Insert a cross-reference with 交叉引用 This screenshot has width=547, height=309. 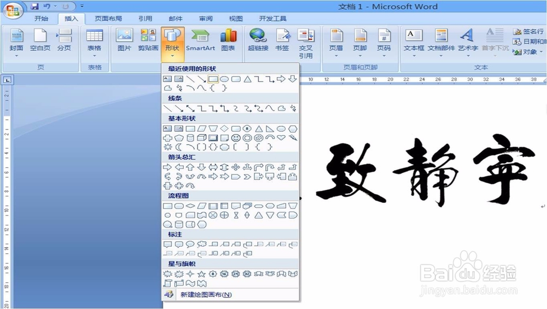(x=306, y=44)
